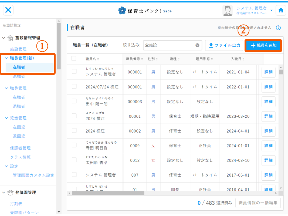Image resolution: width=288 pixels, height=216 pixels.
Task: Click the info circle icon
Action: tap(278, 28)
